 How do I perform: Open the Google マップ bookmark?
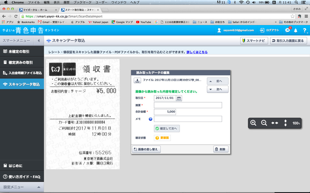pyautogui.click(x=122, y=22)
